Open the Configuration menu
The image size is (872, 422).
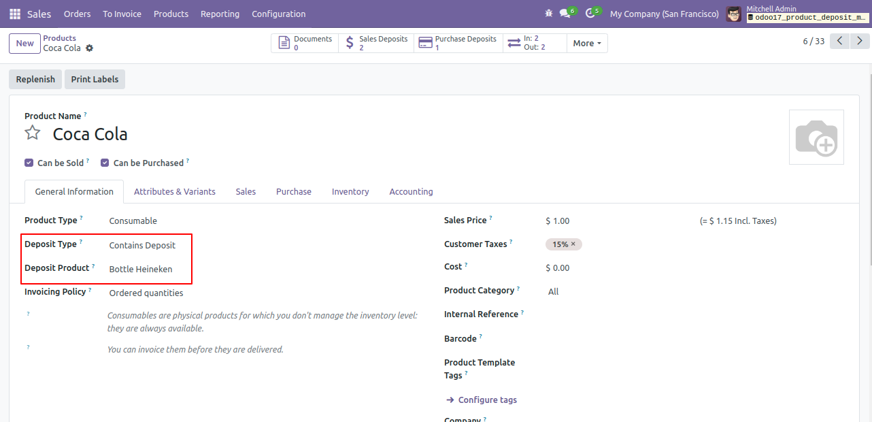pos(279,14)
